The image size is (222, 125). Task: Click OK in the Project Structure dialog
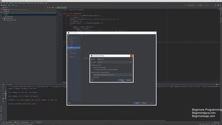[x=137, y=103]
